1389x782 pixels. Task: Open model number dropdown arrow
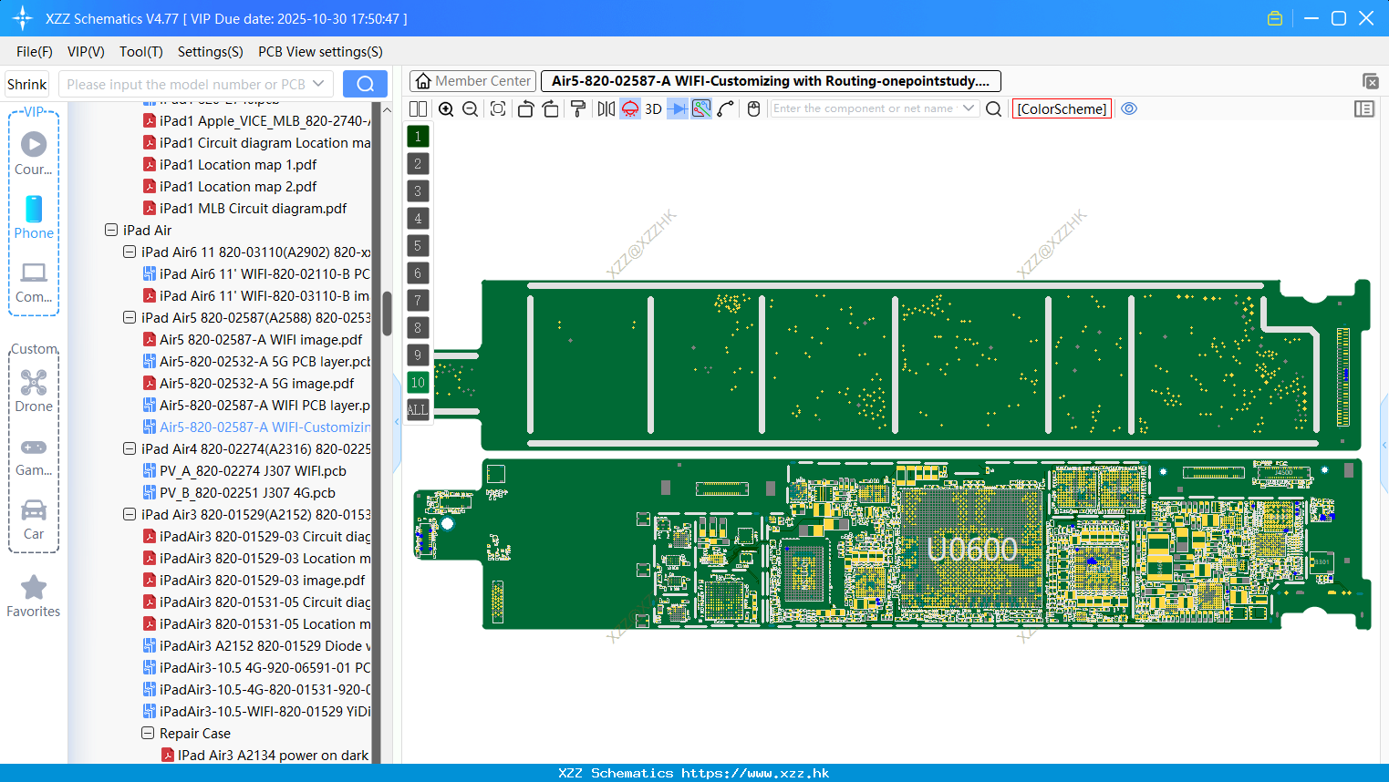pyautogui.click(x=318, y=84)
